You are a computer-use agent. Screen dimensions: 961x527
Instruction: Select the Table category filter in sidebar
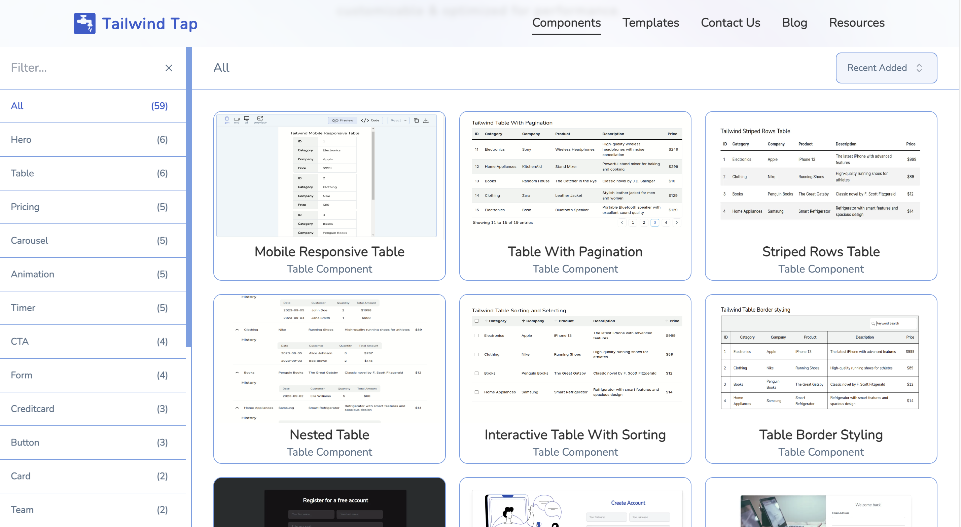[22, 173]
